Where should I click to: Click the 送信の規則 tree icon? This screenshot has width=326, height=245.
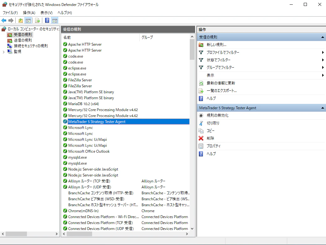pos(10,40)
